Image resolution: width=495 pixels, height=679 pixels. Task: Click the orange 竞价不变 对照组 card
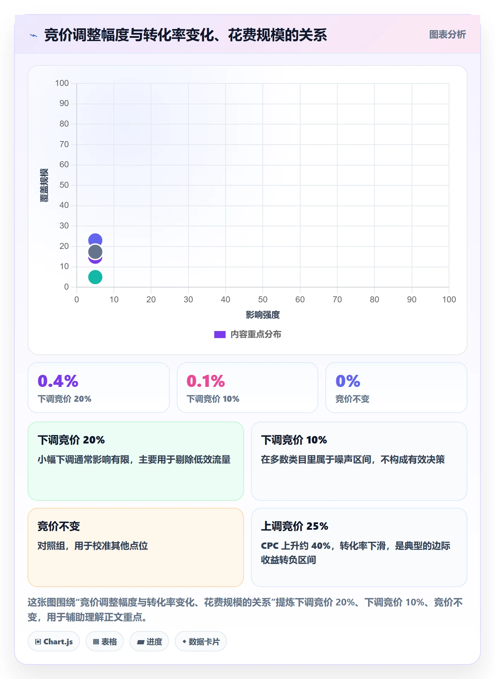tap(136, 547)
